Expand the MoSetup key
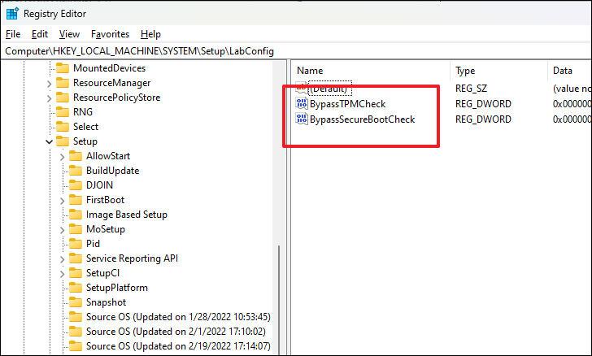This screenshot has width=592, height=356. [63, 230]
